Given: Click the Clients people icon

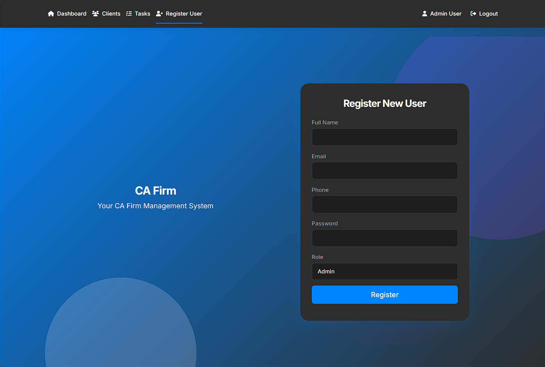Looking at the screenshot, I should point(95,14).
